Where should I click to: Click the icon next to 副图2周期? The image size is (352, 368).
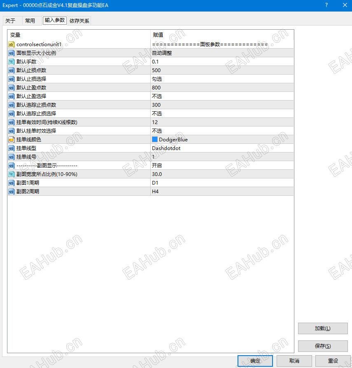click(x=11, y=192)
